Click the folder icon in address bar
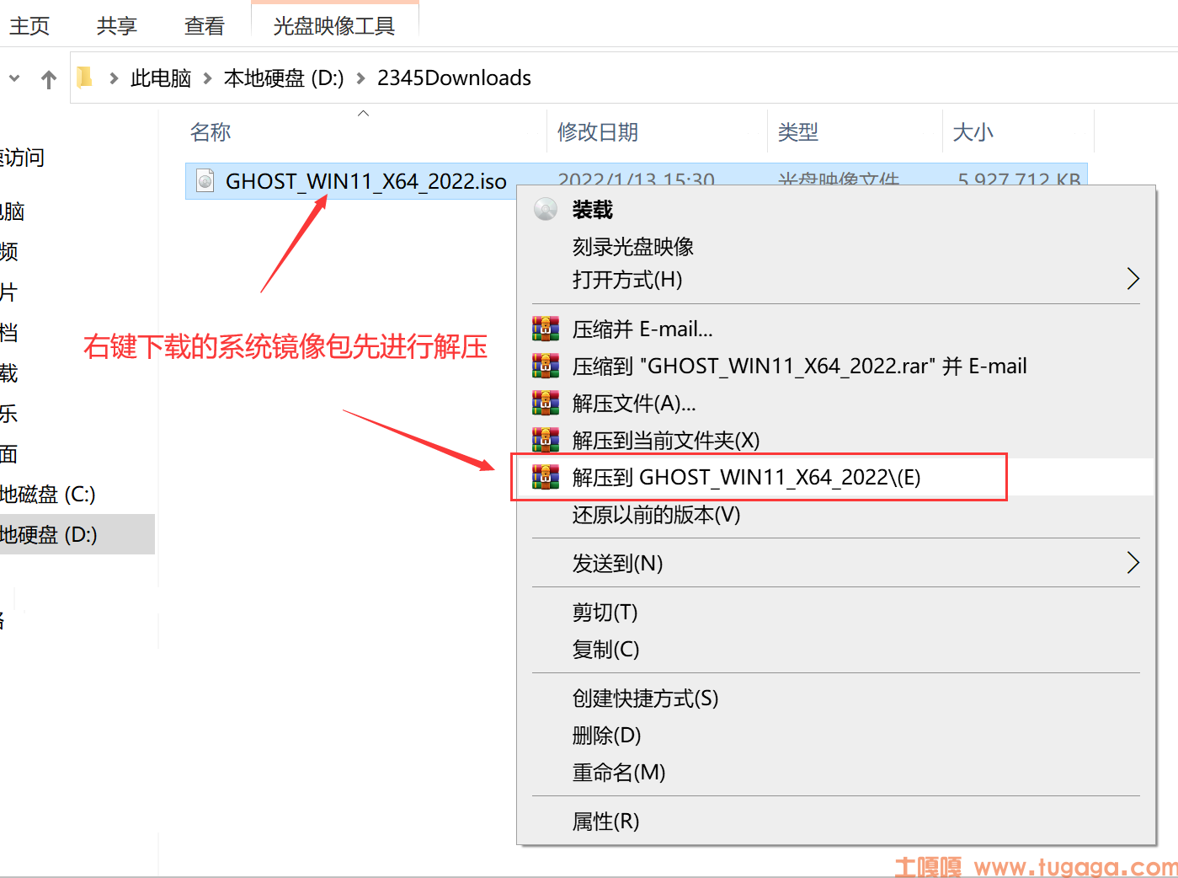The image size is (1178, 878). (85, 78)
